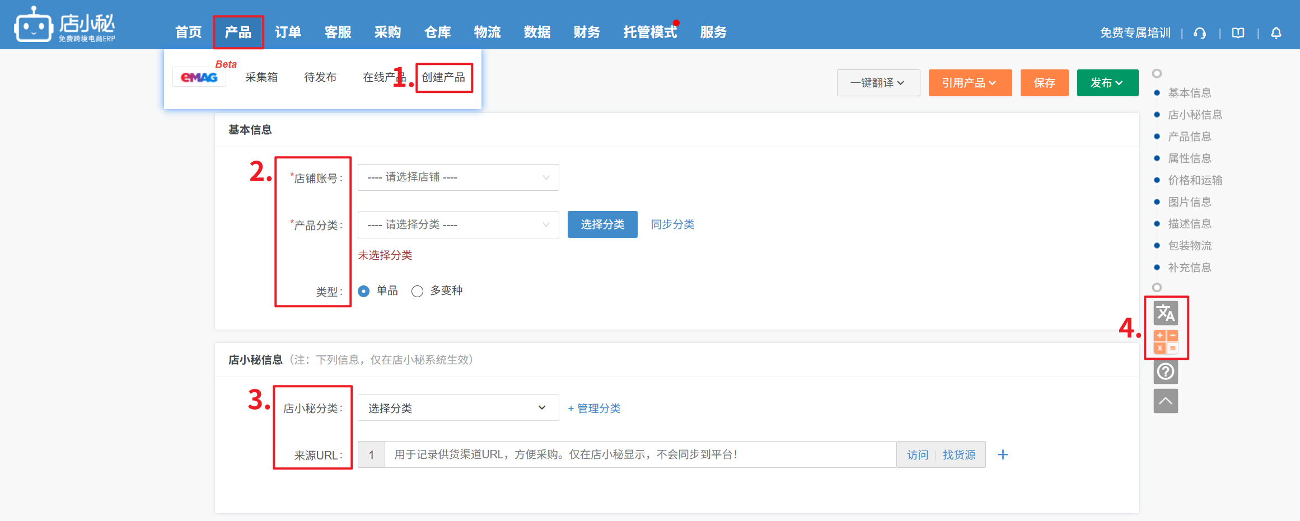Click the eMAG Beta platform logo
This screenshot has height=521, width=1300.
pos(199,77)
